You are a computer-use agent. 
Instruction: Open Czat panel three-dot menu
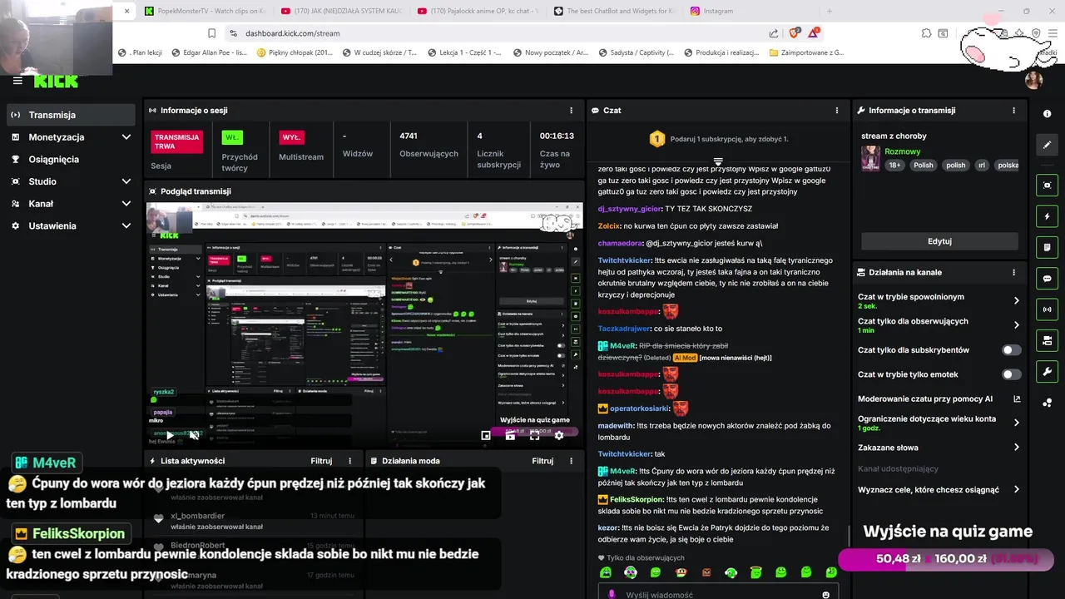(837, 110)
